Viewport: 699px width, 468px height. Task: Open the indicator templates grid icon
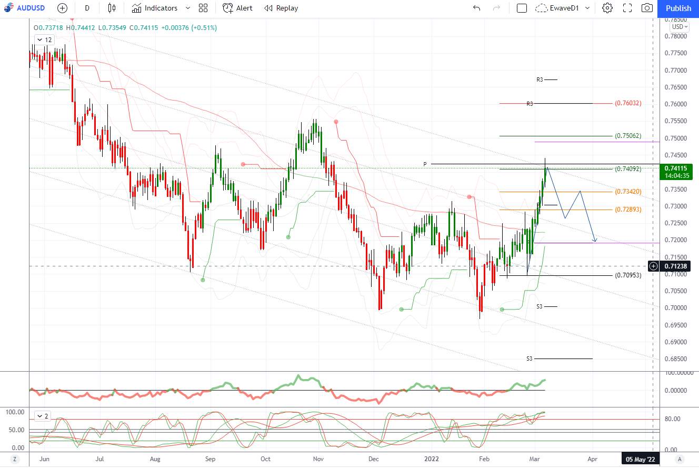tap(203, 8)
